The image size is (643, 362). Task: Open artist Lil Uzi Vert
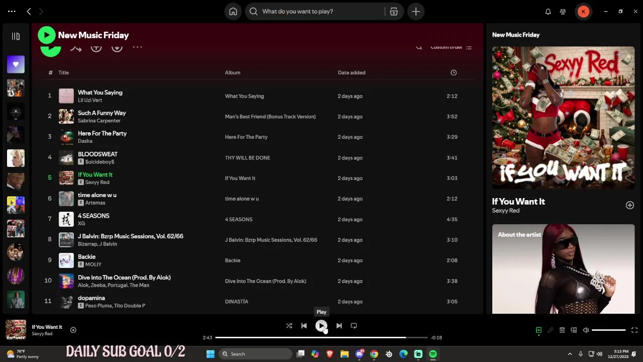pos(90,100)
